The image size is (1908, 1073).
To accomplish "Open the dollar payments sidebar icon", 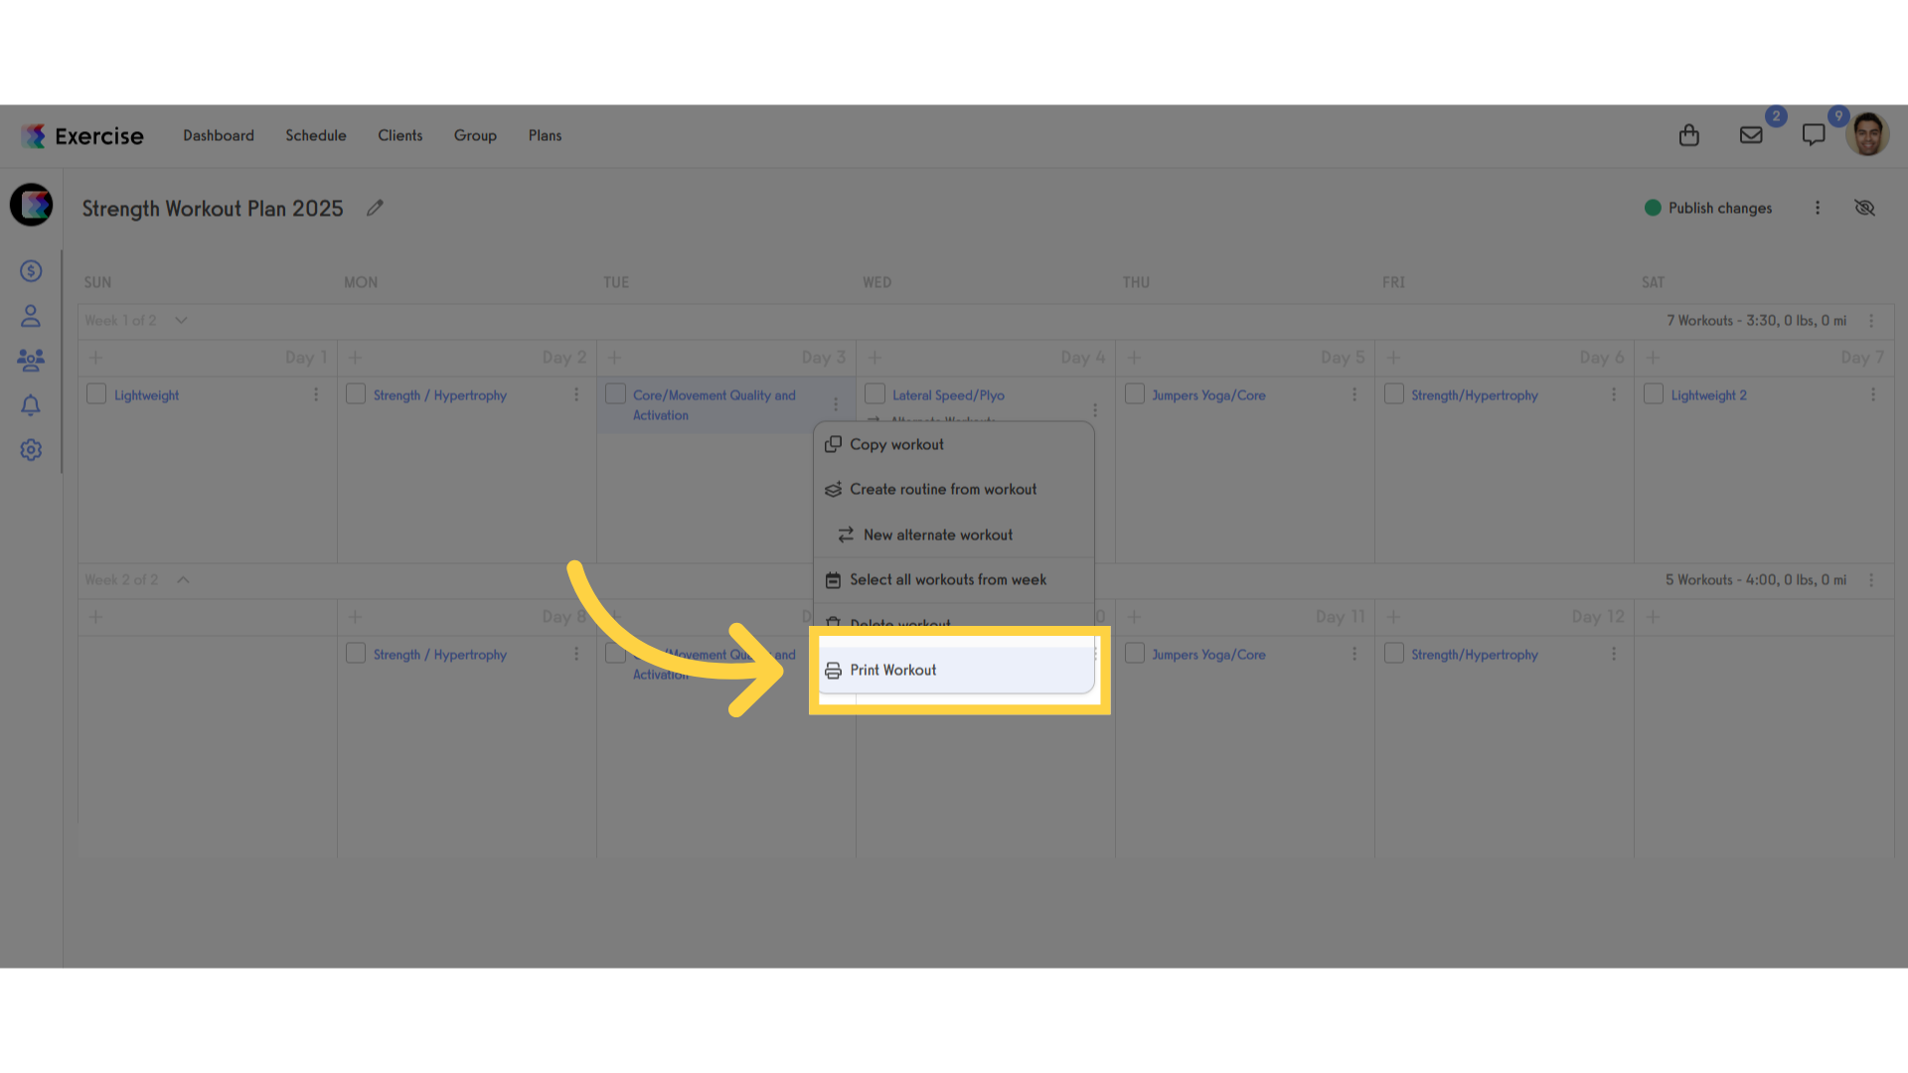I will point(31,271).
